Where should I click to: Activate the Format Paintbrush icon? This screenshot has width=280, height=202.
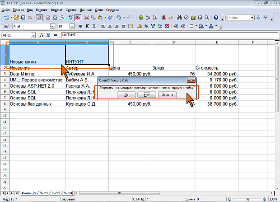point(110,18)
